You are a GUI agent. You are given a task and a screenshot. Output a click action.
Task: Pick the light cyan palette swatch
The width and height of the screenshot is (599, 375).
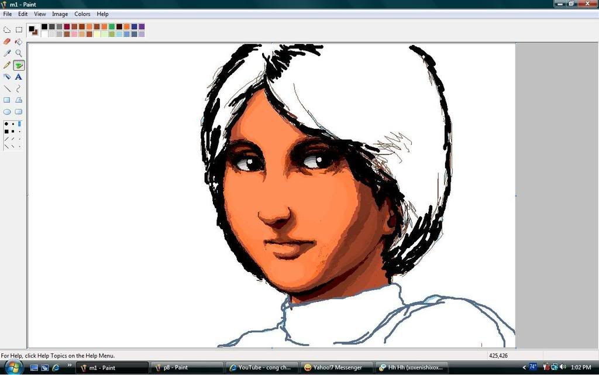click(x=119, y=34)
